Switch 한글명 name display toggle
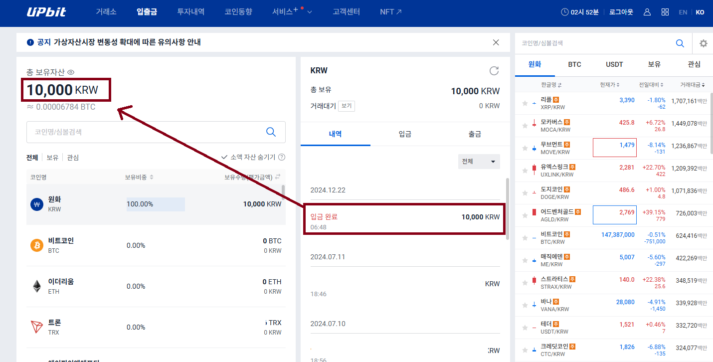The width and height of the screenshot is (713, 362). coord(551,85)
